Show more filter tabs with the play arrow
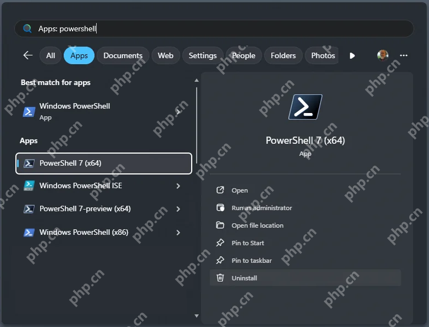The height and width of the screenshot is (327, 429). click(x=352, y=56)
